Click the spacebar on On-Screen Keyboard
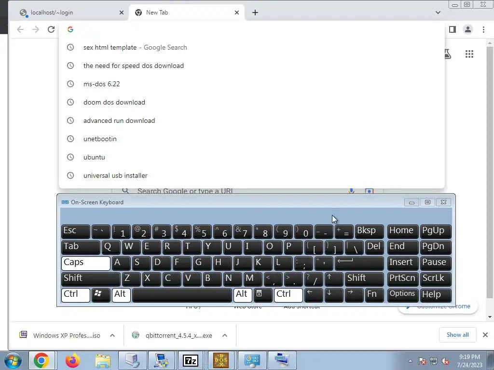494x370 pixels. (182, 295)
